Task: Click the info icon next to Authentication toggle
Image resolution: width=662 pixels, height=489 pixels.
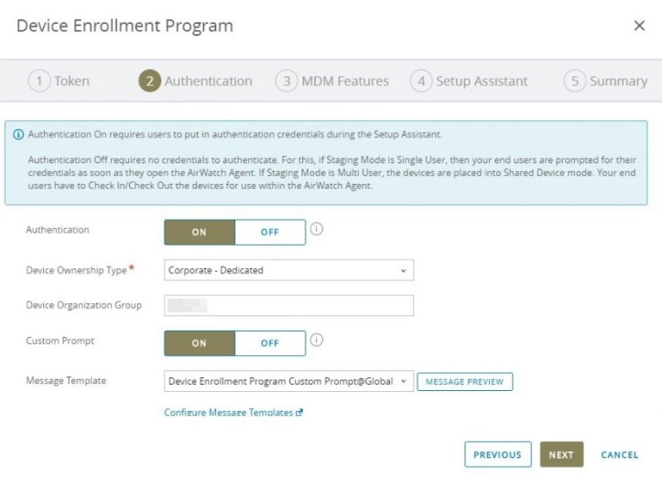Action: point(317,230)
